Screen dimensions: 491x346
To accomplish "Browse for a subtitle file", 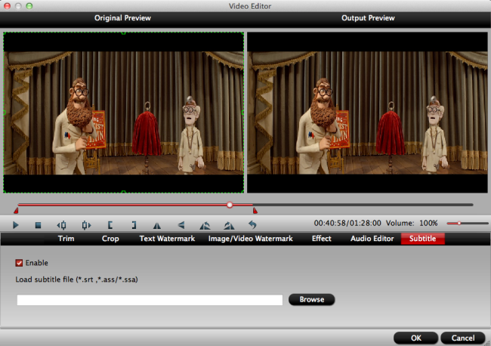I will coord(311,299).
